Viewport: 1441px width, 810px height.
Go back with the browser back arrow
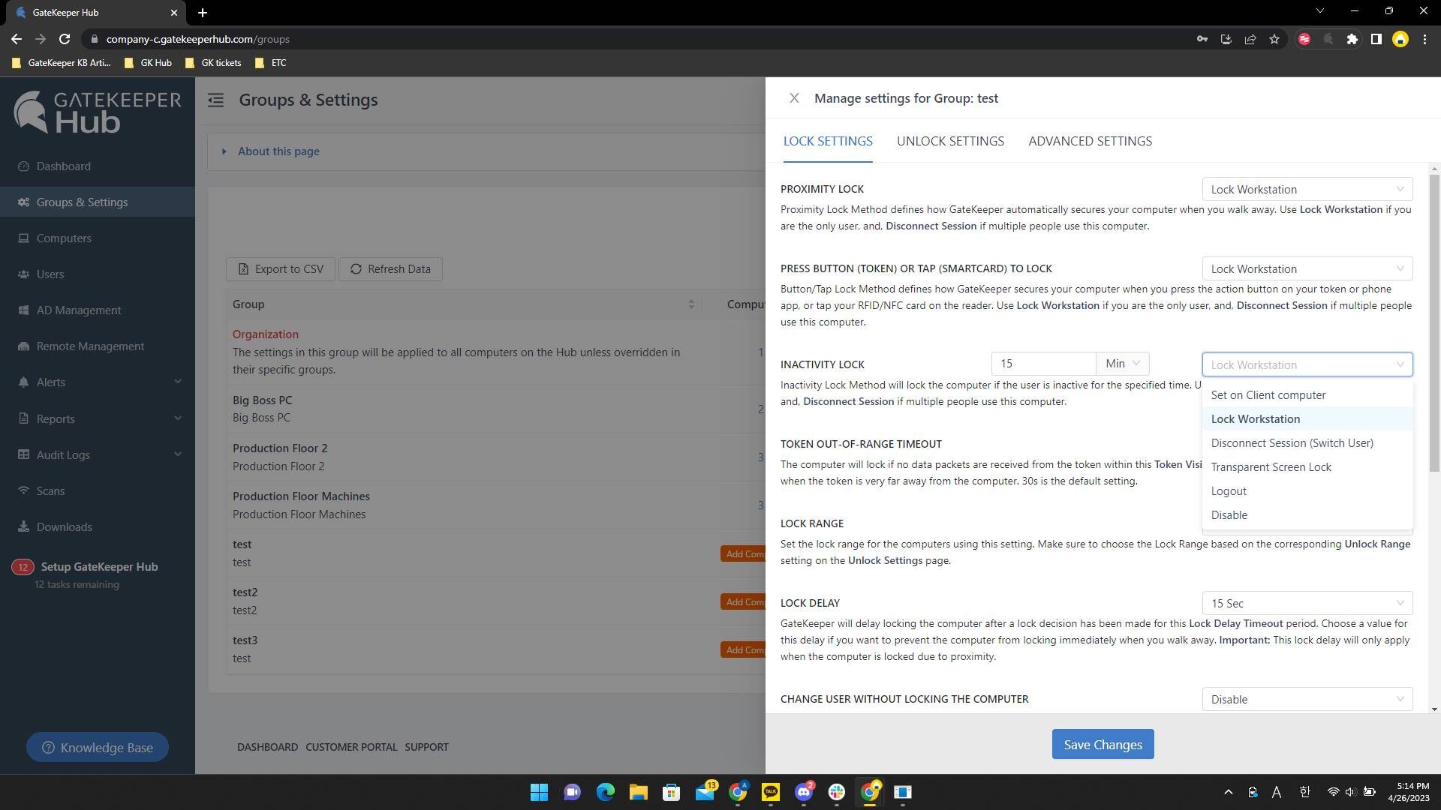tap(17, 39)
